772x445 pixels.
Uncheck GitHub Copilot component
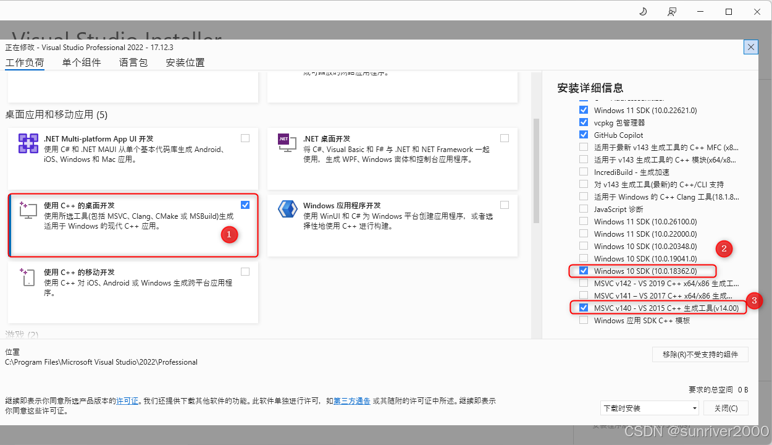[584, 135]
